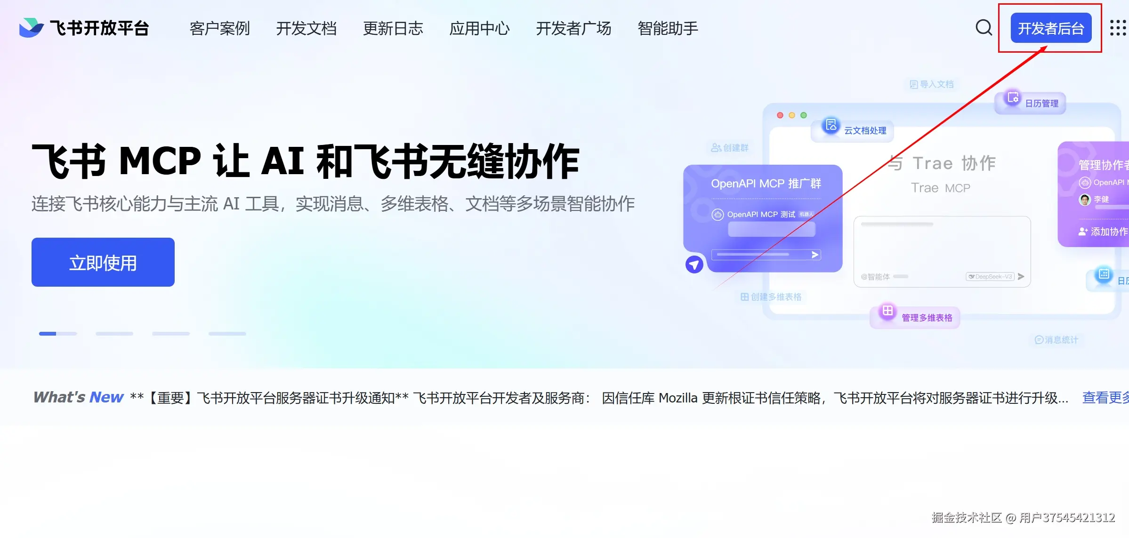Open the 查看更多 link
Image resolution: width=1129 pixels, height=538 pixels.
[x=1105, y=398]
